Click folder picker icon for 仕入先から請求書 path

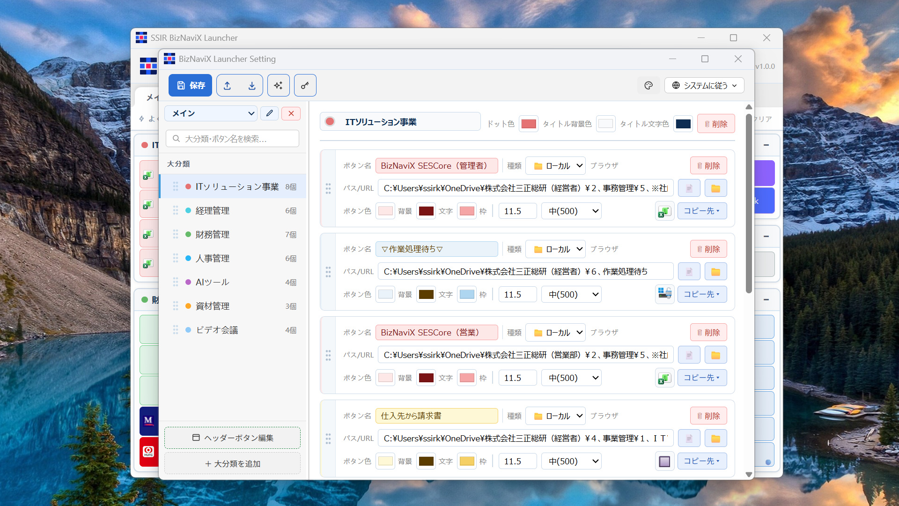(x=715, y=438)
